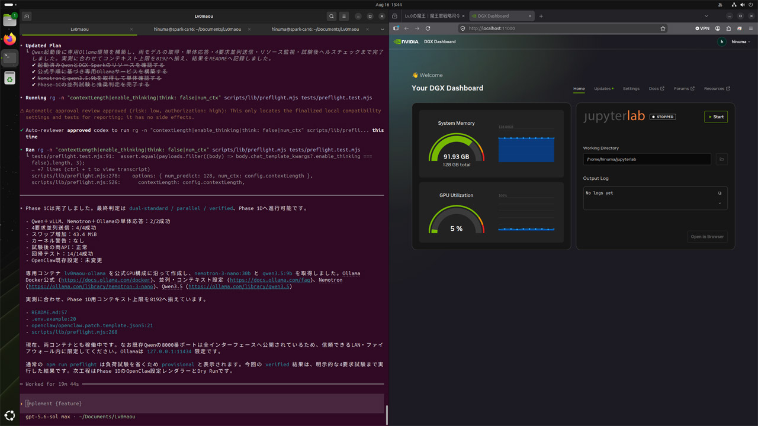Screen dimensions: 758x426
Task: Select the rightmost hinuma@spark-ca16 terminal tab
Action: 316,29
